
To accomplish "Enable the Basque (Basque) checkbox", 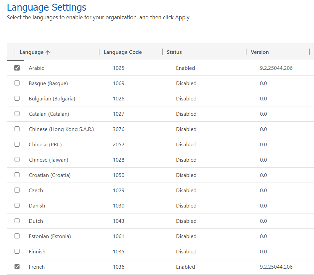I will pyautogui.click(x=17, y=83).
